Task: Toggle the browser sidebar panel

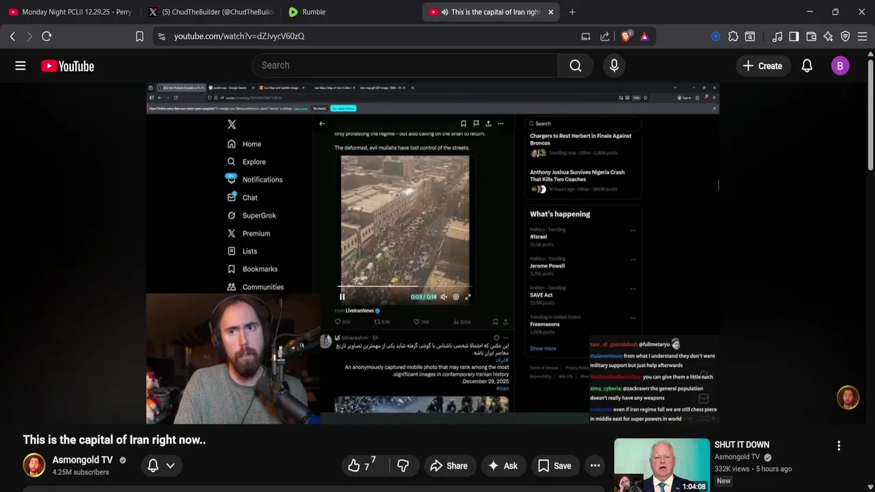Action: coord(794,36)
